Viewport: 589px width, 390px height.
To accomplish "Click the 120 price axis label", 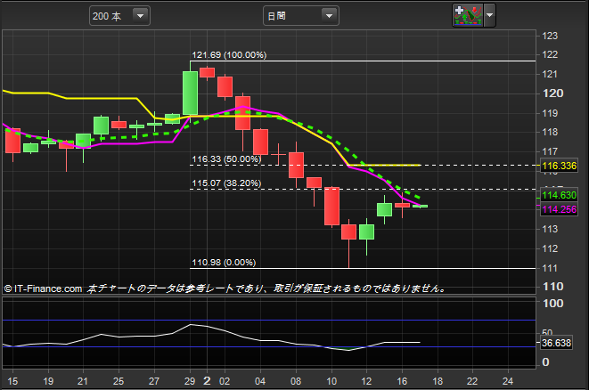I will pyautogui.click(x=552, y=93).
